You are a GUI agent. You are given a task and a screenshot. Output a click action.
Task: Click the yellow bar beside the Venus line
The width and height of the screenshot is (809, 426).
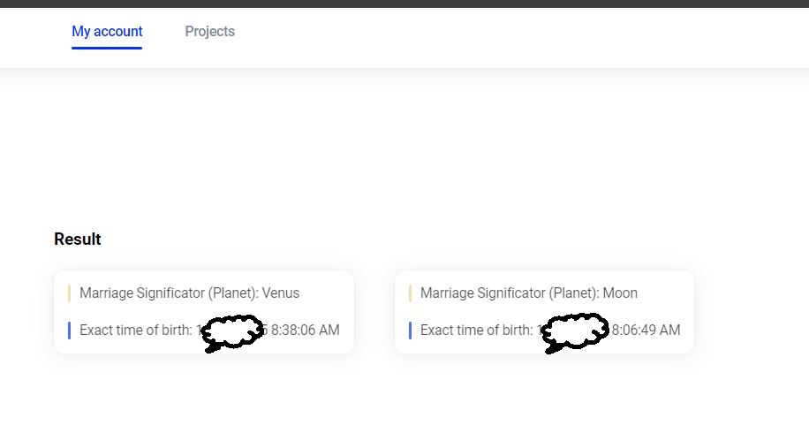(x=69, y=293)
